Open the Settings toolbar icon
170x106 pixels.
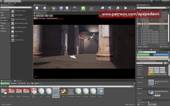[x=75, y=8]
